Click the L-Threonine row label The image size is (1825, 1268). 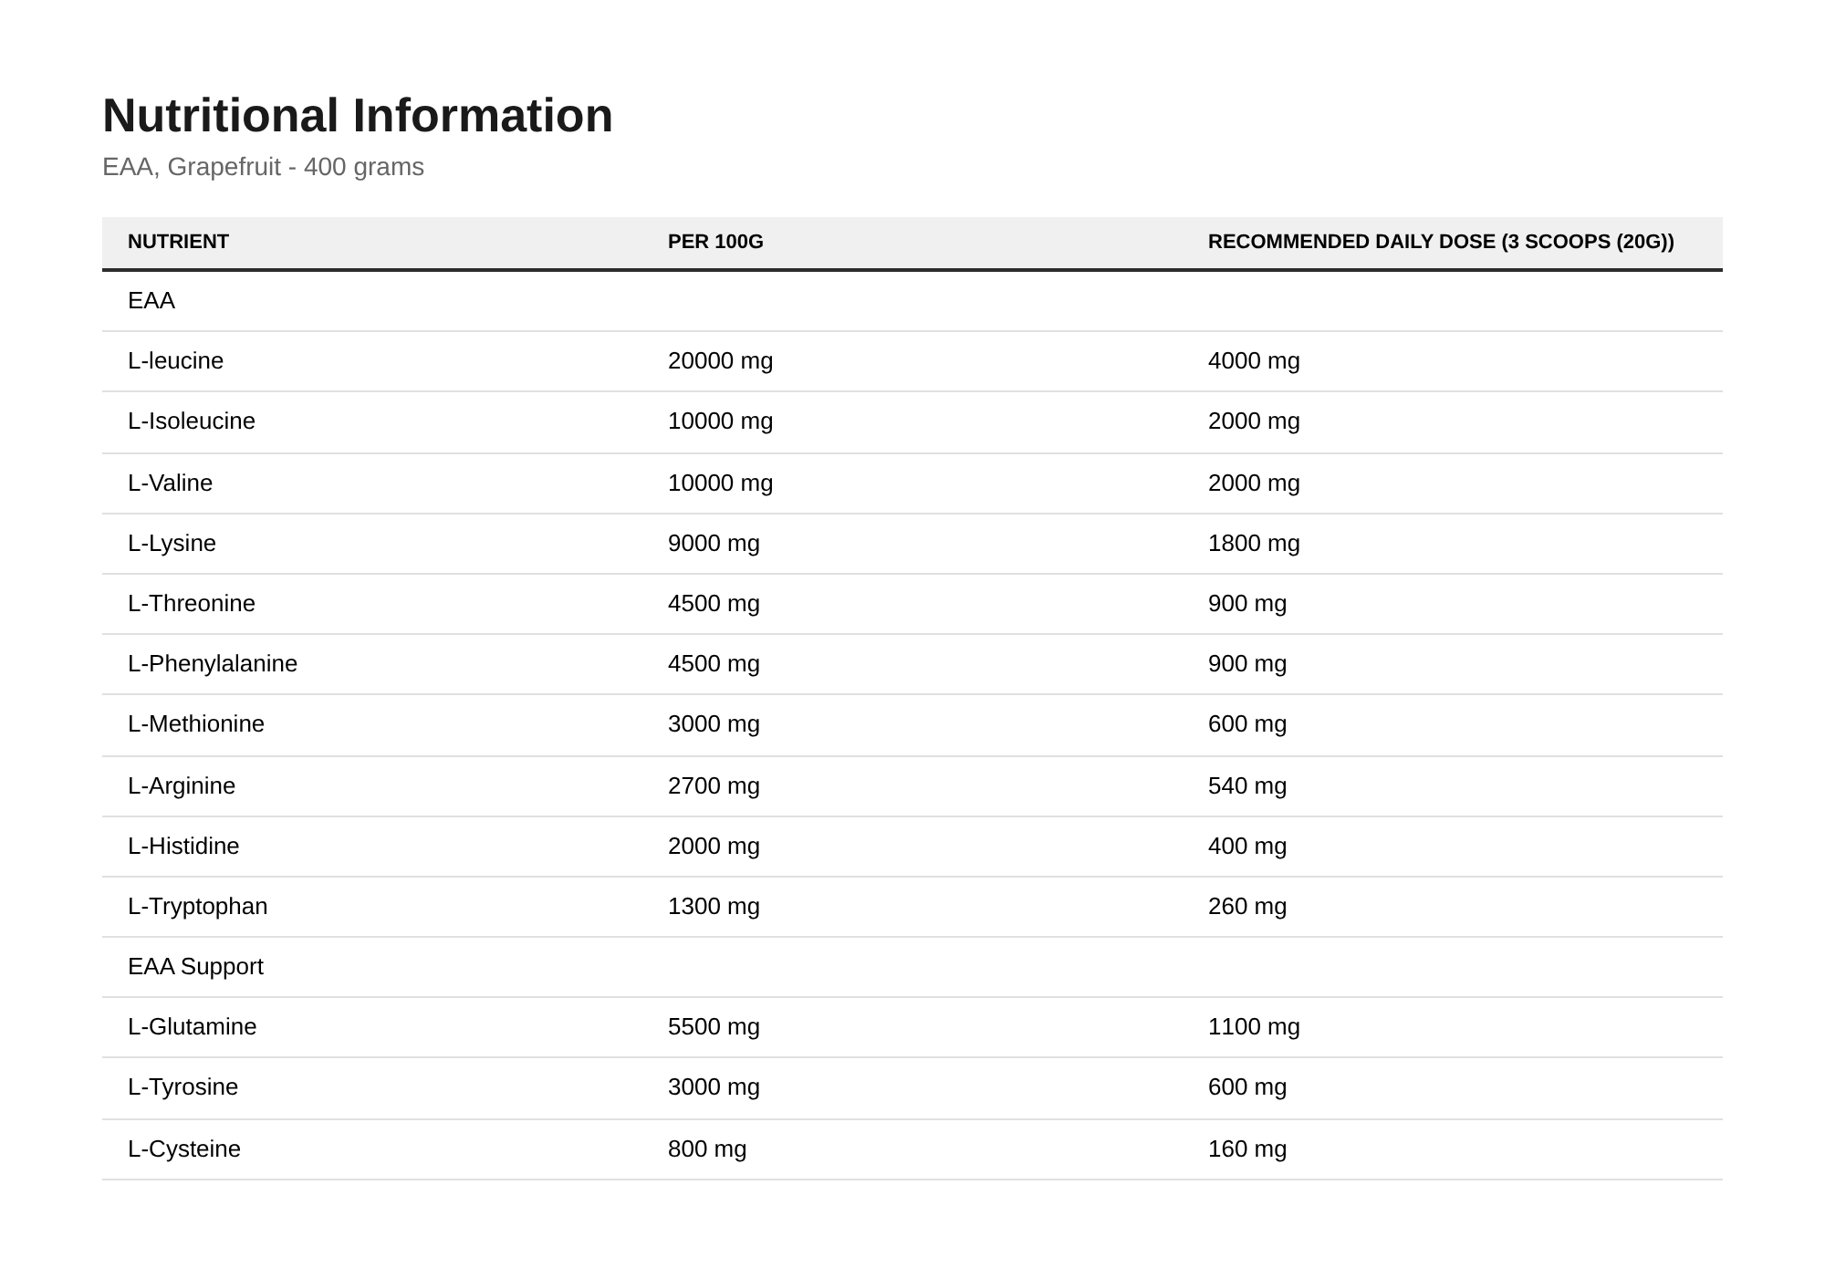pos(192,604)
